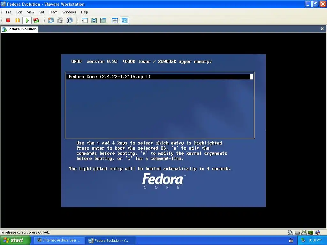
Task: Minimize the VMware Workstation window
Action: point(308,4)
